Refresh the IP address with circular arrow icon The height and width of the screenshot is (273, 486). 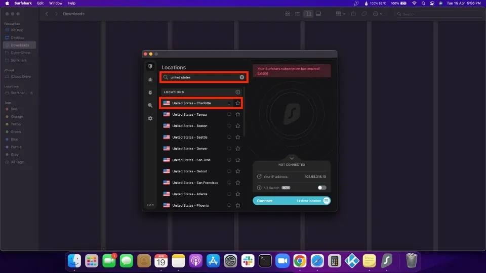(259, 177)
